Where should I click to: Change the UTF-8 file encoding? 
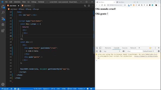53,89
